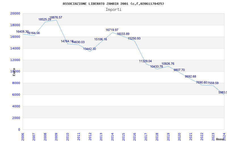227x142 pixels.
Task: Click y-axis tick label 4000
Action: (x=16, y=106)
